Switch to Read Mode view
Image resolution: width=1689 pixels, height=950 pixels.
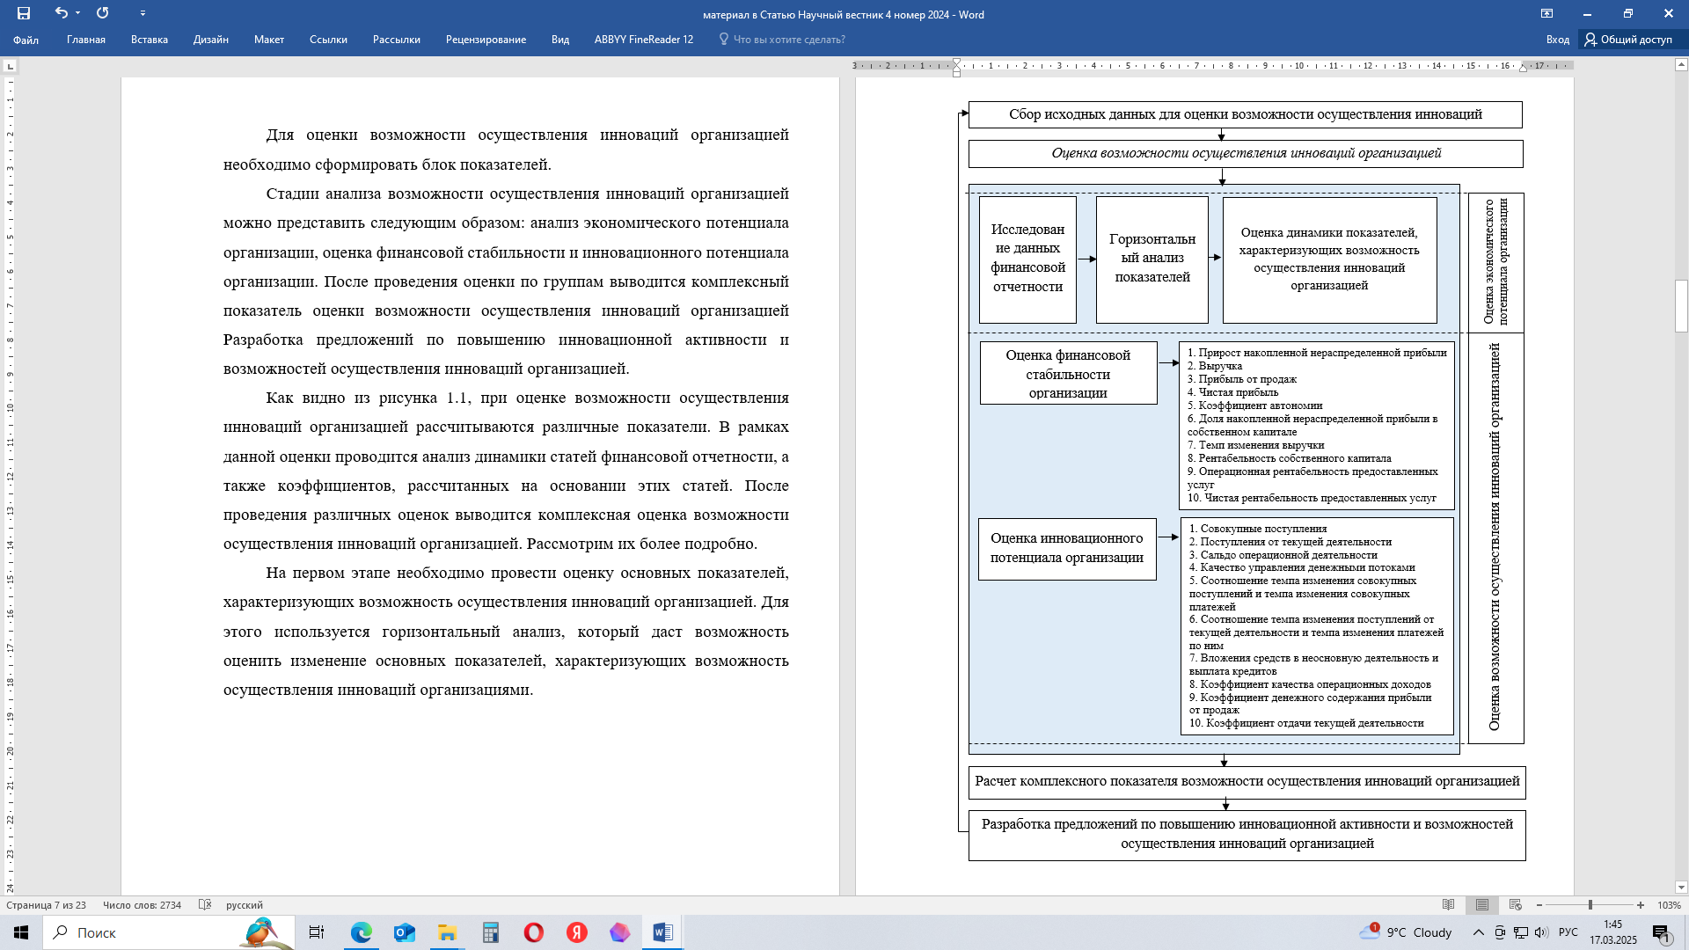pos(1449,905)
